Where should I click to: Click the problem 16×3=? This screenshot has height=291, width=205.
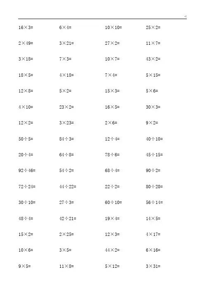tap(26, 27)
